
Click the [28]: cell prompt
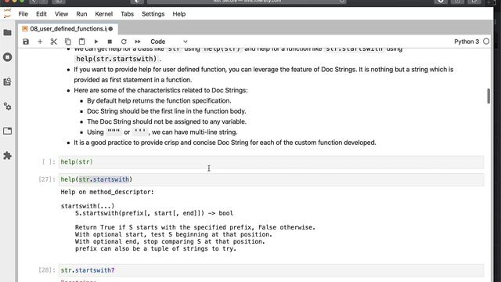[47, 270]
